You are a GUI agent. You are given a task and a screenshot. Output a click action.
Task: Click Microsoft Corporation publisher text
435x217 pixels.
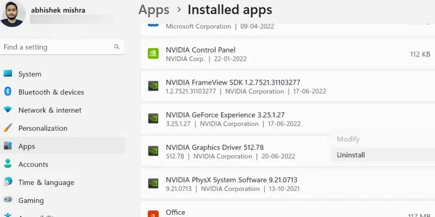pyautogui.click(x=198, y=27)
